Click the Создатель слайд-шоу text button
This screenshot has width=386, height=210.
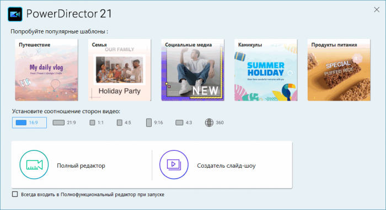click(226, 166)
